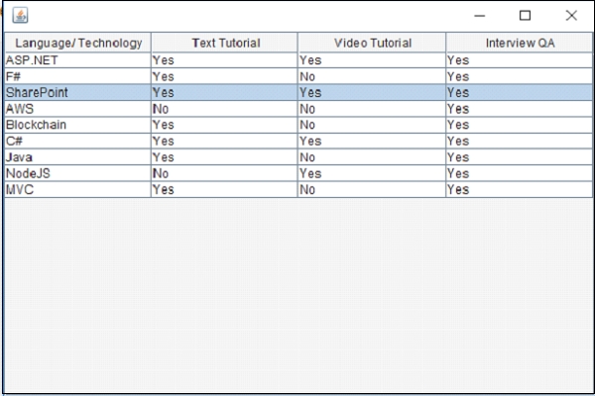Minimize the window
This screenshot has width=595, height=396.
[x=480, y=15]
